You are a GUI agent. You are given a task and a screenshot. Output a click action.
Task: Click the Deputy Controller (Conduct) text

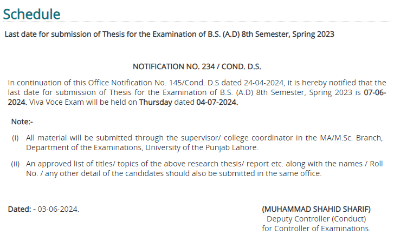pyautogui.click(x=316, y=219)
